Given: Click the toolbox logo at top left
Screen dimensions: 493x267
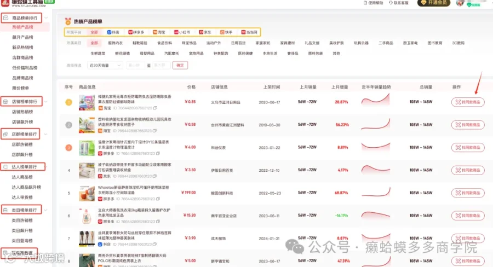Looking at the screenshot, I should (x=4, y=3).
